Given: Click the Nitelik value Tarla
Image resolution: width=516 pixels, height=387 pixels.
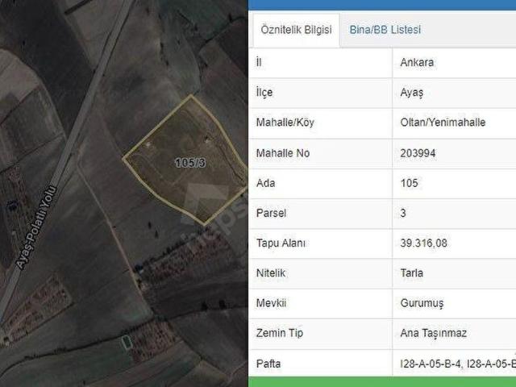Looking at the screenshot, I should coord(412,273).
